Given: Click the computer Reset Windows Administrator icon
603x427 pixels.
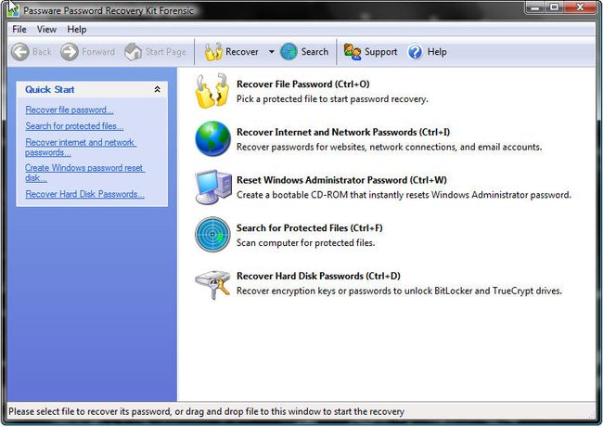Looking at the screenshot, I should 213,187.
